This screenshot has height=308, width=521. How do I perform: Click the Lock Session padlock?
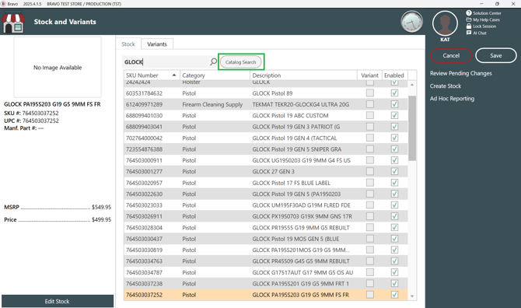click(x=469, y=26)
